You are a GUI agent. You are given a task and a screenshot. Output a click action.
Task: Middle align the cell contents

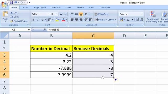point(76,14)
